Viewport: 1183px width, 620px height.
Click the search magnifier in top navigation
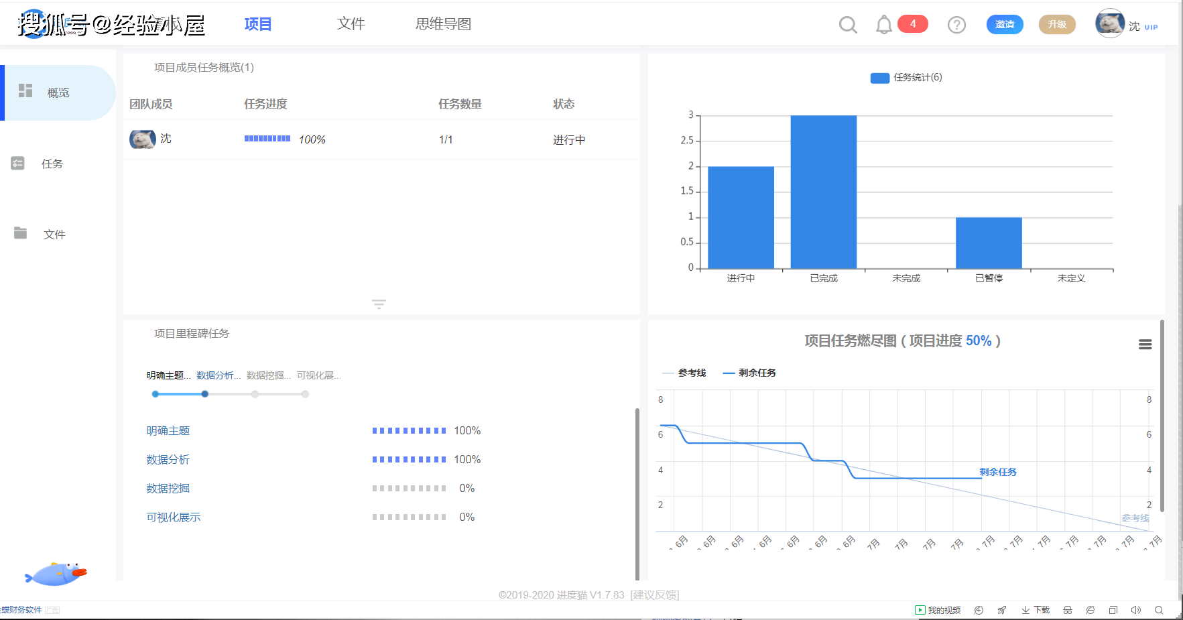(848, 25)
